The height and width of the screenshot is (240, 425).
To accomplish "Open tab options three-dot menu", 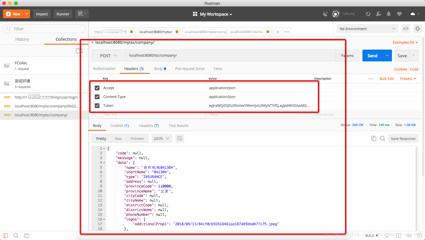I will point(286,32).
